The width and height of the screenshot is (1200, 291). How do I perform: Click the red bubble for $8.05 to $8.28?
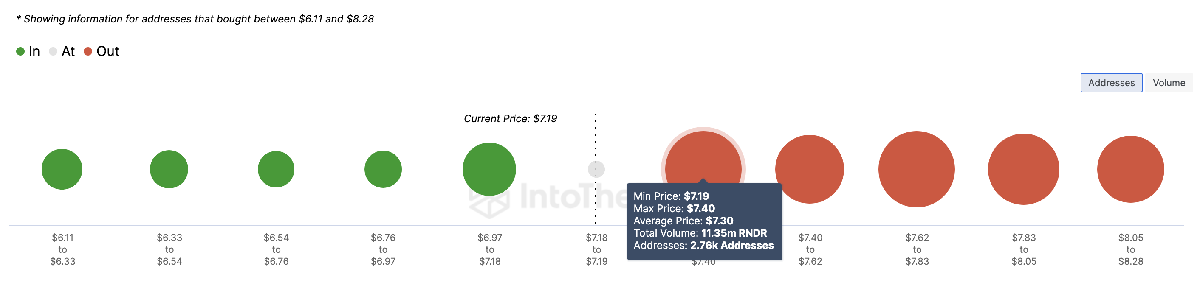(x=1131, y=169)
